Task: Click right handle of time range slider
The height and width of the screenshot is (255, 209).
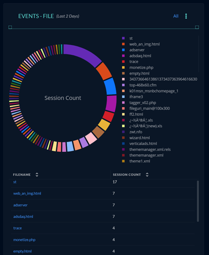Action: coord(197,27)
